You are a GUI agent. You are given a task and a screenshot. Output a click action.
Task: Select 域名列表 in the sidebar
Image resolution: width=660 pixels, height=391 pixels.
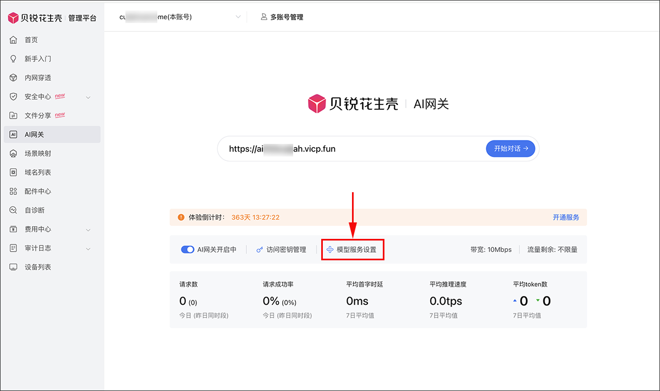(x=37, y=172)
